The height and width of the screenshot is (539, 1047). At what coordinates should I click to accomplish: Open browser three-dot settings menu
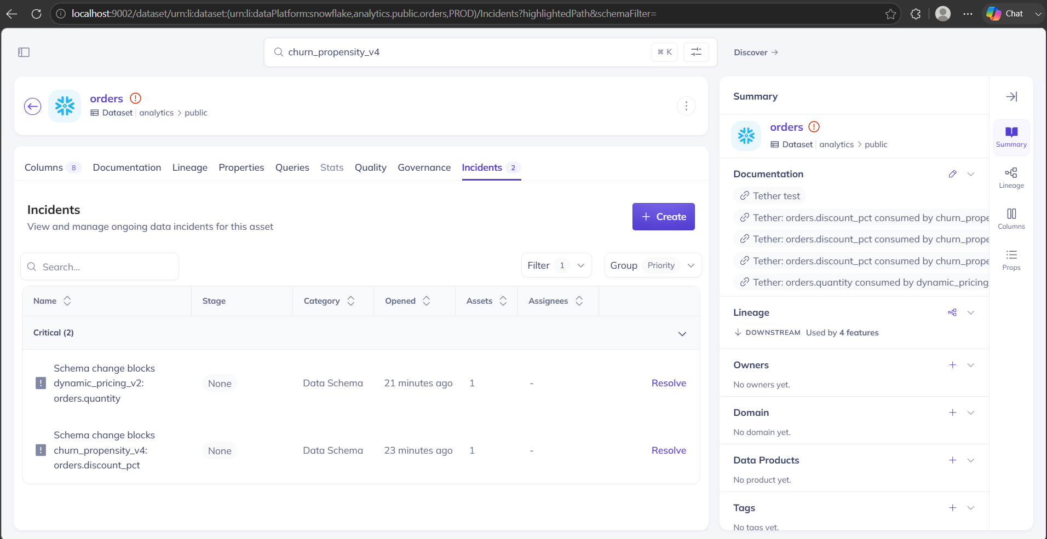[x=968, y=14]
